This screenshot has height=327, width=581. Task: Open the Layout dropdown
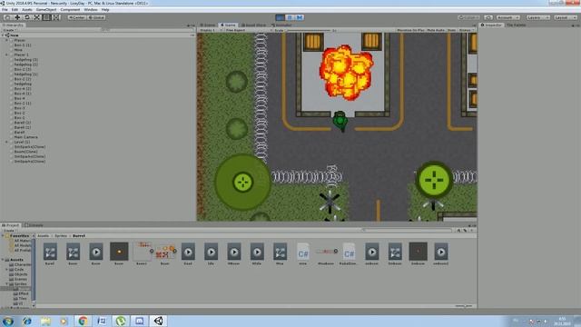pos(566,17)
